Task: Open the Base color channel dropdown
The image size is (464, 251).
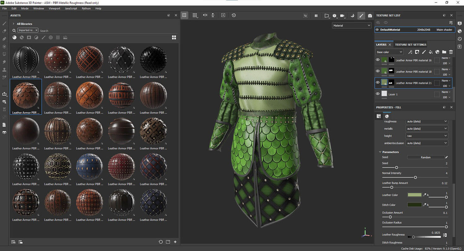Action: point(389,52)
